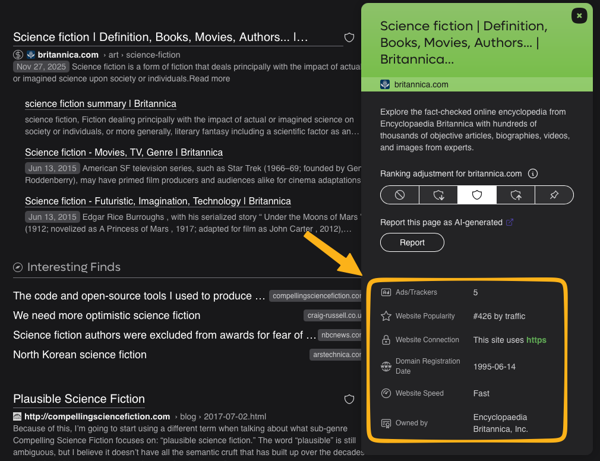Open 'North Korean science fiction' article
600x461 pixels.
[x=80, y=355]
